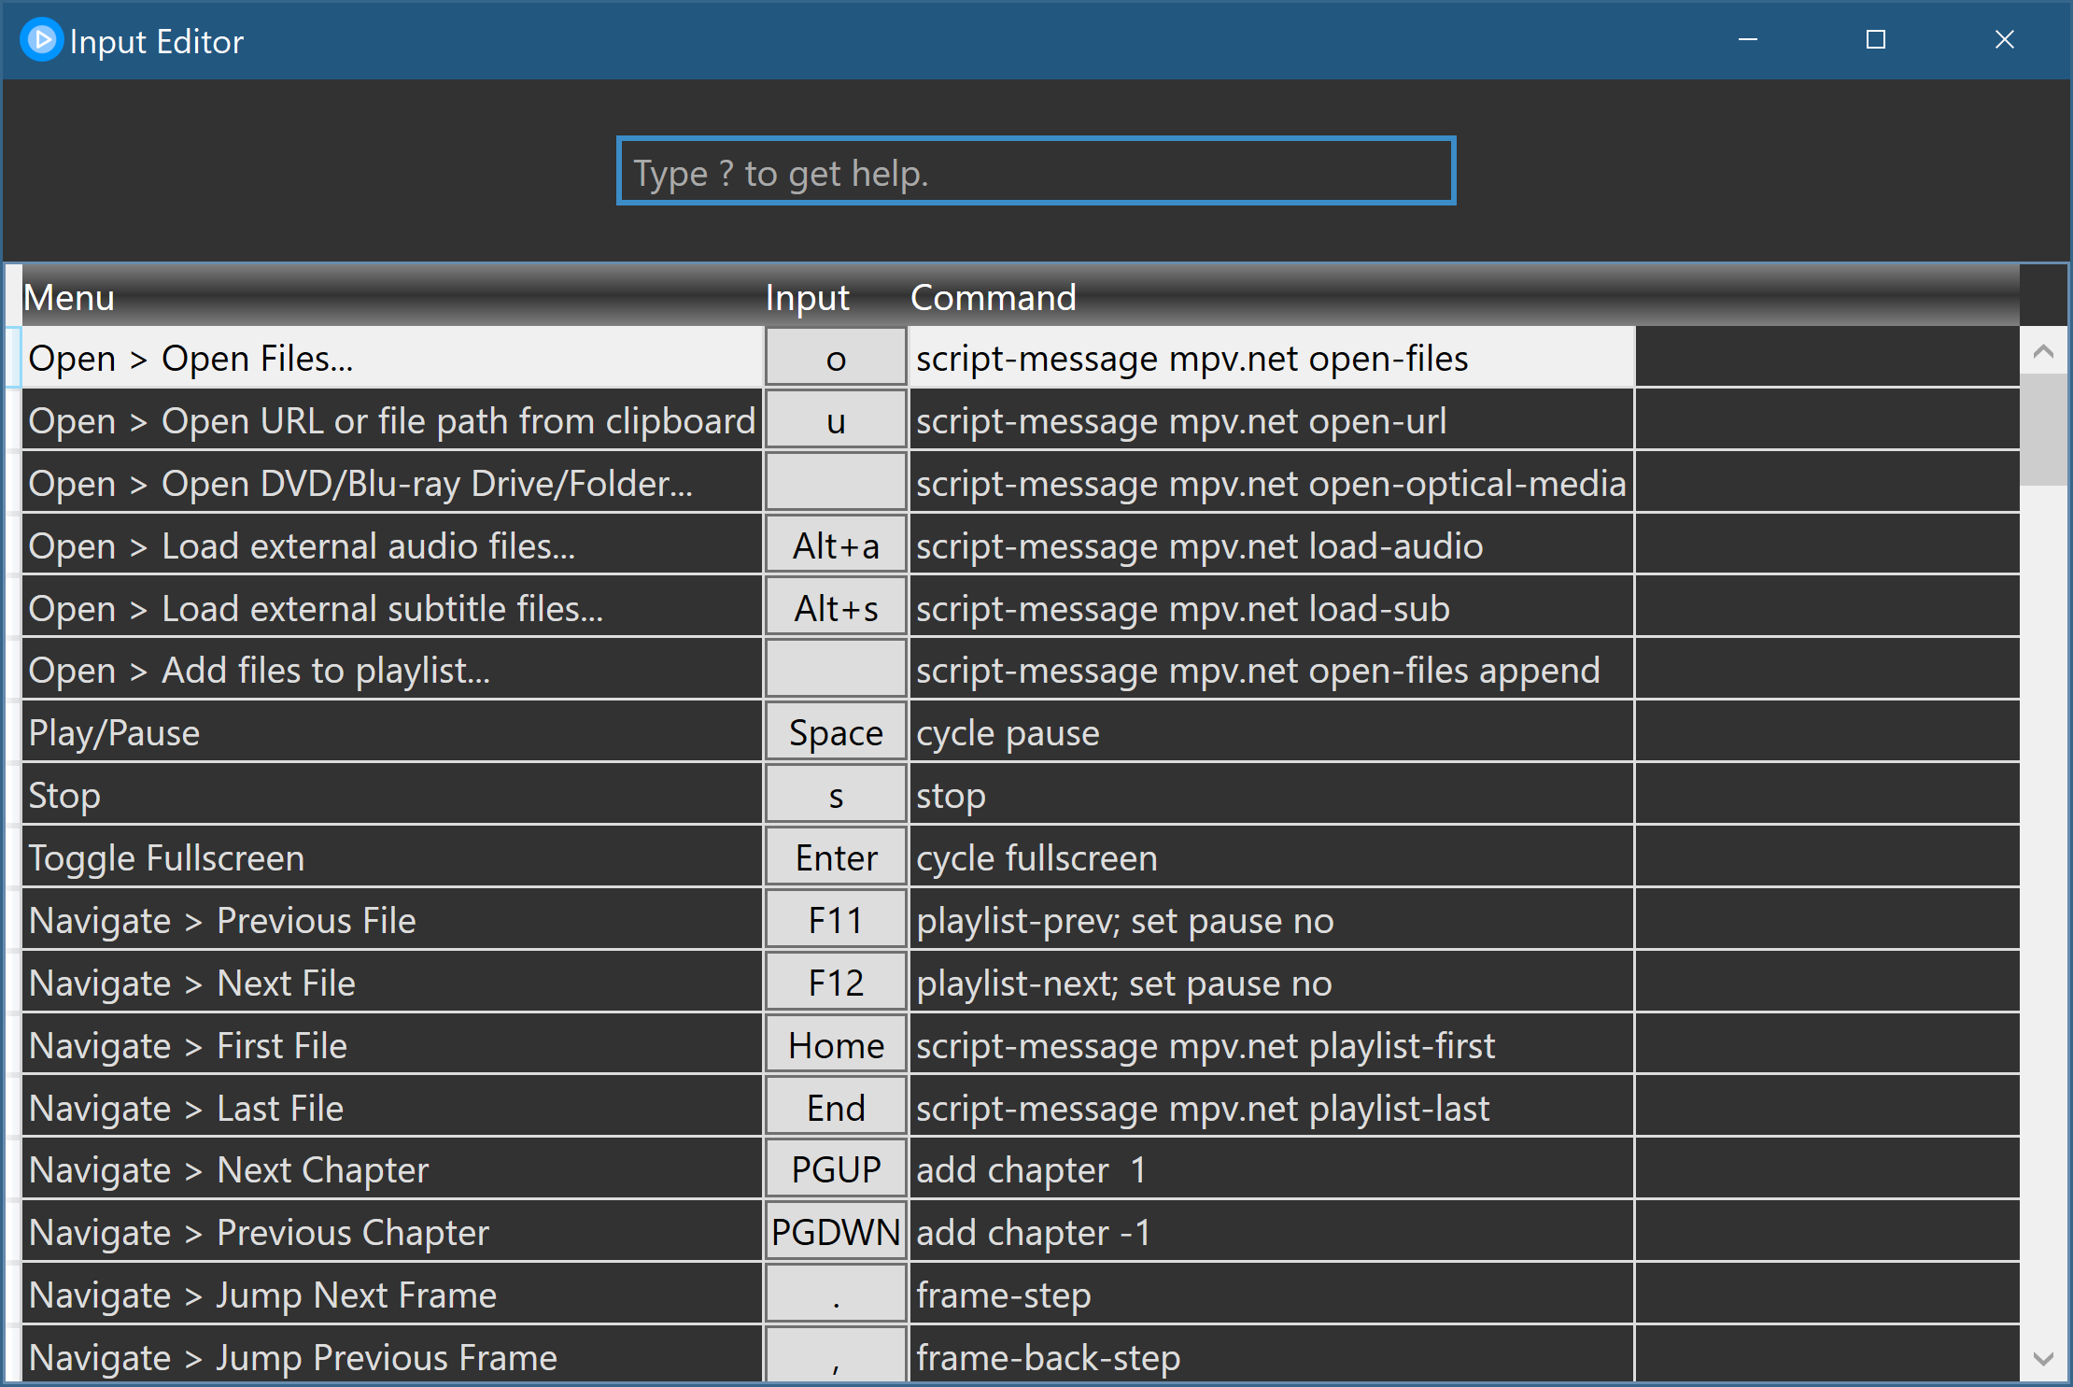Change the Alt+a shortcut button
2073x1387 pixels.
836,546
